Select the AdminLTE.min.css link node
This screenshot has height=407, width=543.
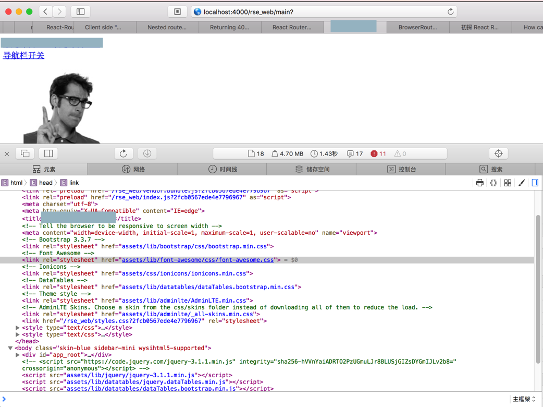pos(138,301)
